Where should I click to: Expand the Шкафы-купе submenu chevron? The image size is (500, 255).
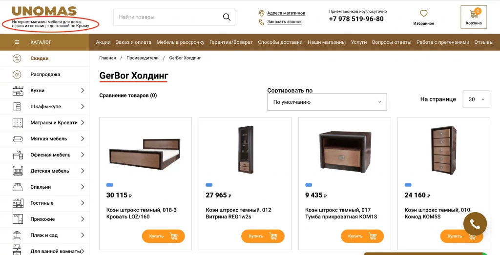click(83, 106)
